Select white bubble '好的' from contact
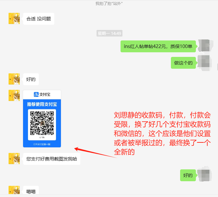 pos(31,79)
